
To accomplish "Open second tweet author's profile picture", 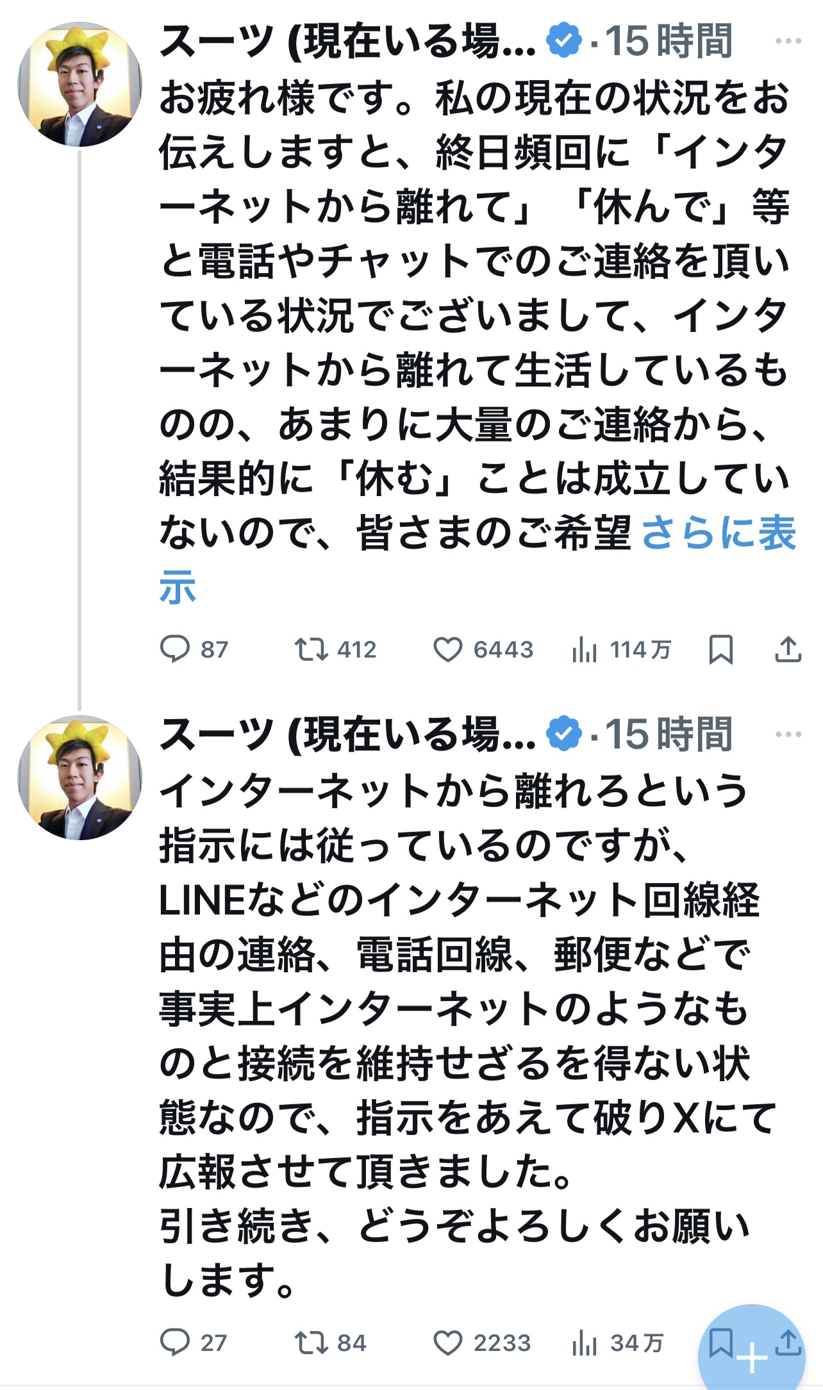I will (79, 777).
